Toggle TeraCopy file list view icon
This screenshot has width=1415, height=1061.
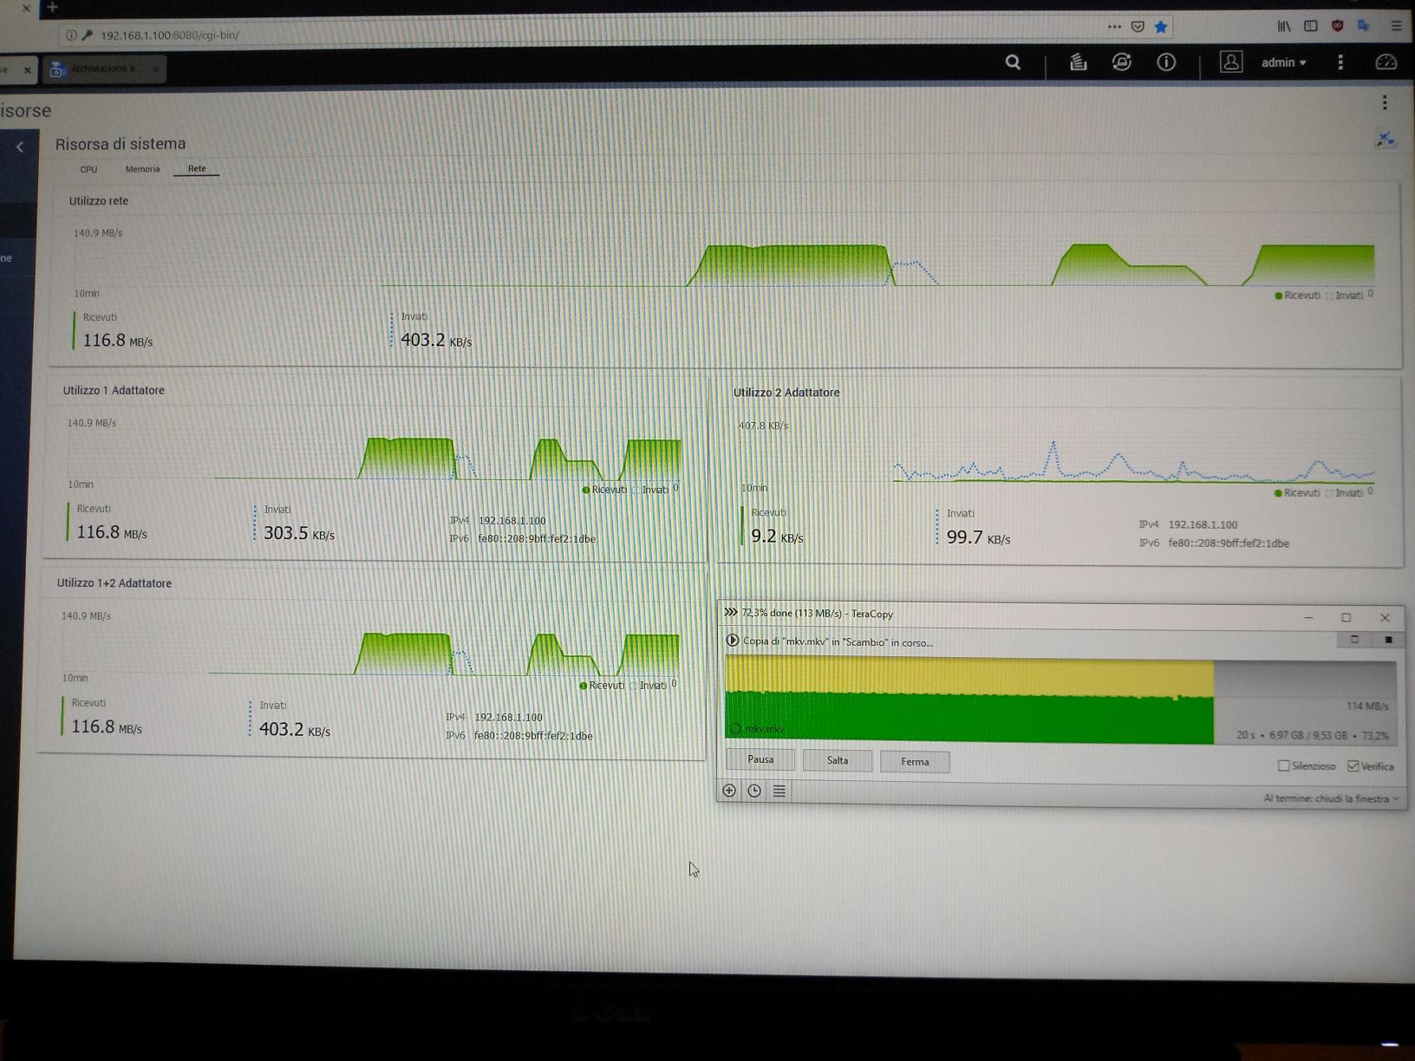pyautogui.click(x=779, y=791)
